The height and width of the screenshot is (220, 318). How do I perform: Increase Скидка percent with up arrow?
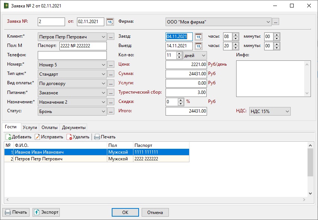pyautogui.click(x=181, y=100)
